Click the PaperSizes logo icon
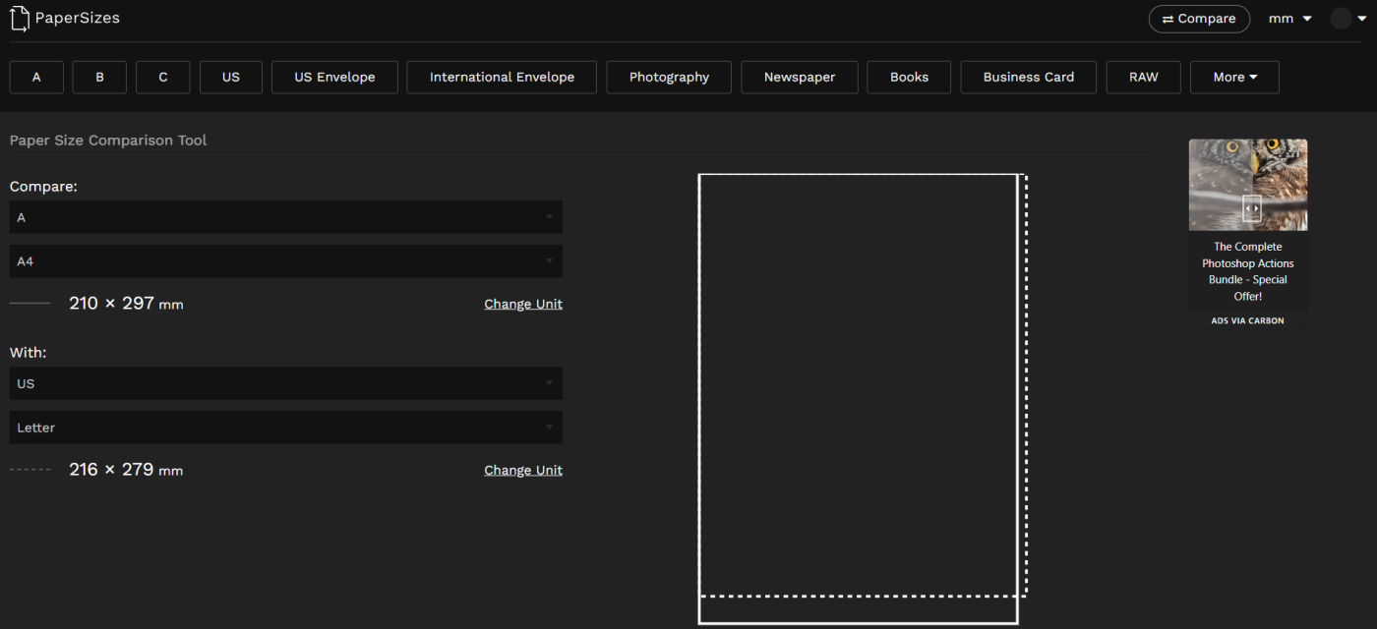The width and height of the screenshot is (1377, 629). tap(20, 18)
